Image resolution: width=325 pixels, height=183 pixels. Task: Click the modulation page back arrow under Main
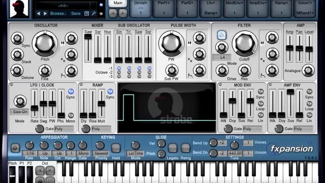pyautogui.click(x=113, y=13)
